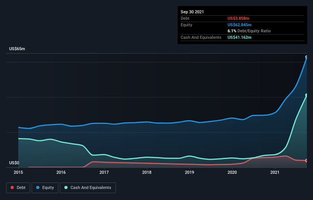Select the 2015 x-axis label

point(18,172)
